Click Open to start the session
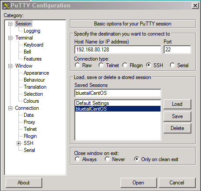 [x=139, y=183]
